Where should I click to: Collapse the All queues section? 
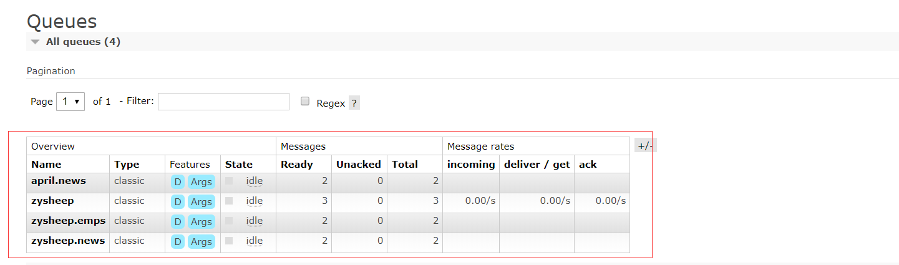click(36, 42)
